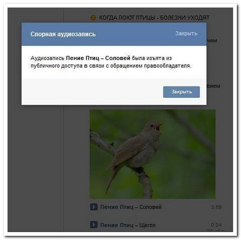Click the blue dialog header bar
241x240 pixels.
click(114, 34)
